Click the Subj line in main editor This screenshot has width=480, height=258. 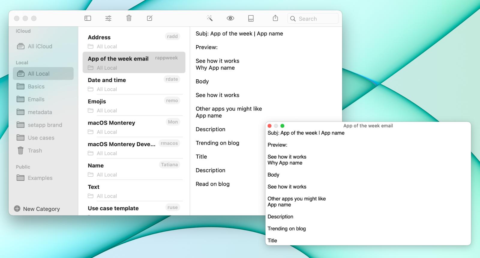coord(239,34)
